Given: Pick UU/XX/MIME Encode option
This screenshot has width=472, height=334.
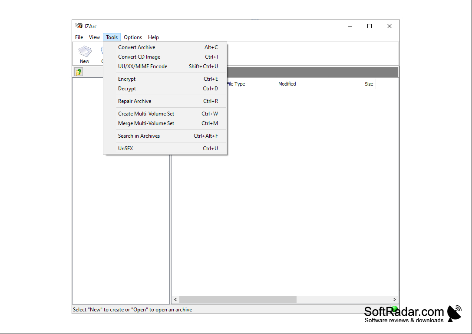Looking at the screenshot, I should (165, 66).
